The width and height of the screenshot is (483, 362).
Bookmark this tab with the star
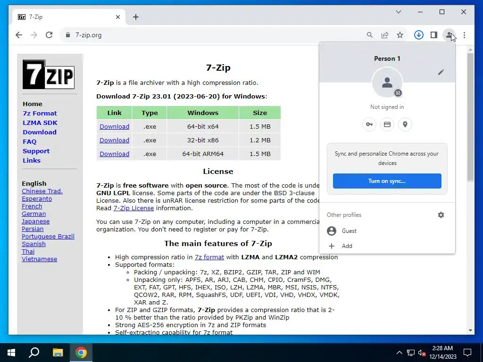point(400,35)
